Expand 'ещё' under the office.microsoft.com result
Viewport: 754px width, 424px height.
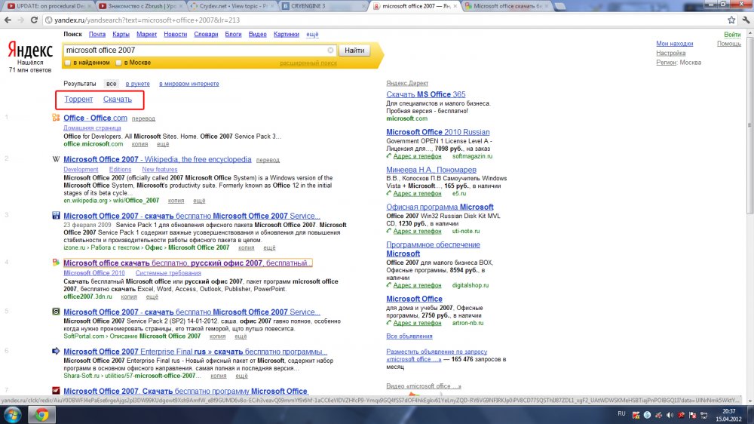(x=163, y=143)
